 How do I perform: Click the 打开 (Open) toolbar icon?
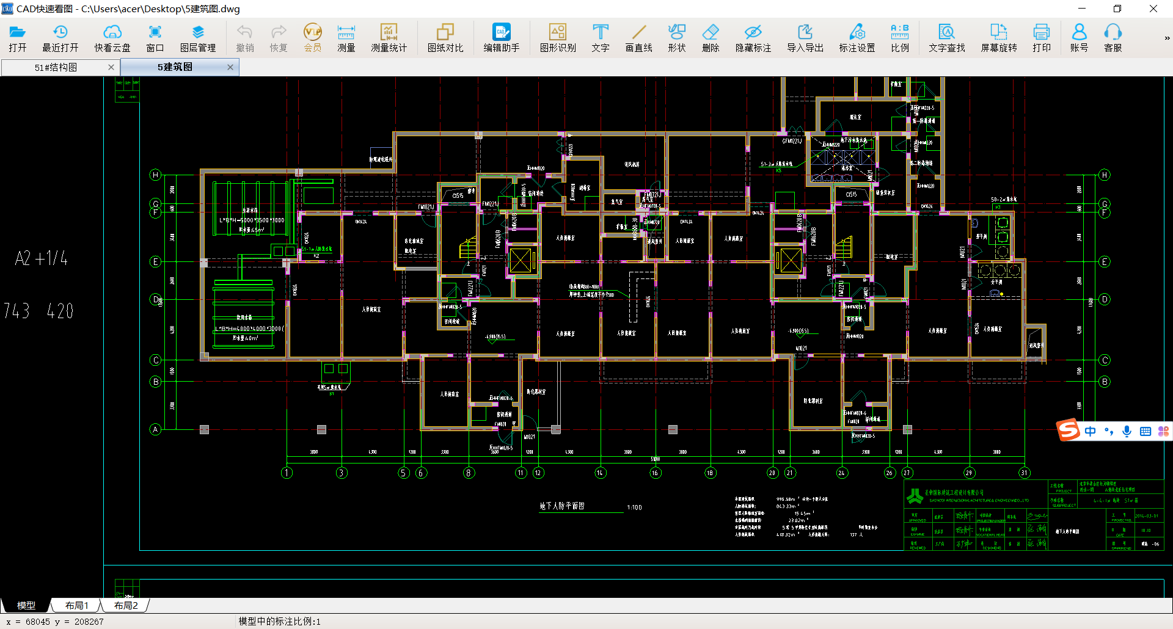click(x=18, y=38)
